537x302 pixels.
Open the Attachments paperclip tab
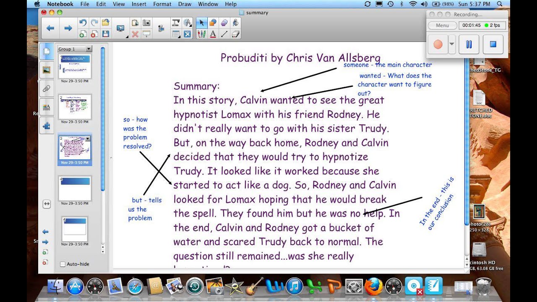[47, 88]
